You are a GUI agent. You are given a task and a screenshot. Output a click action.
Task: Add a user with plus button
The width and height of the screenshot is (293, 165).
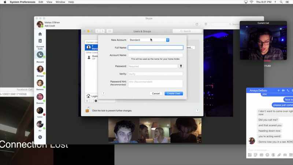tap(87, 101)
